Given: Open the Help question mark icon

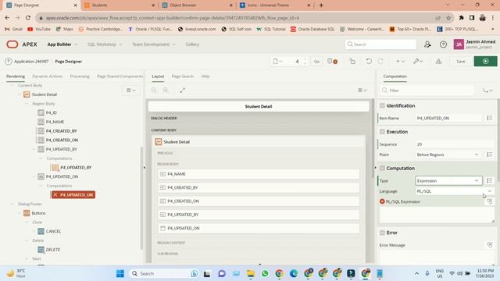Looking at the screenshot, I should pos(443,44).
